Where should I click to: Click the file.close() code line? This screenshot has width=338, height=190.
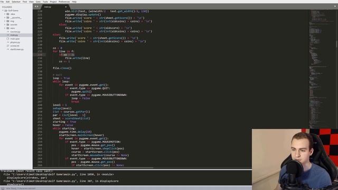62,68
